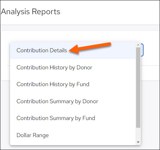160x150 pixels.
Task: Click the dropdown list scrollbar thumb
Action: pyautogui.click(x=138, y=87)
